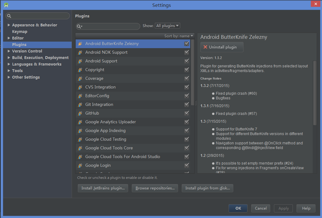Click the Android ButterKnife Zelezny plugin icon

[x=80, y=44]
